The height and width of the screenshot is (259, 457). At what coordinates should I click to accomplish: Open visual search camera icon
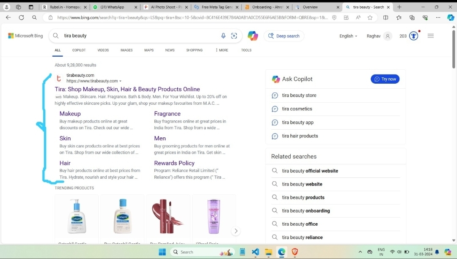pyautogui.click(x=234, y=36)
